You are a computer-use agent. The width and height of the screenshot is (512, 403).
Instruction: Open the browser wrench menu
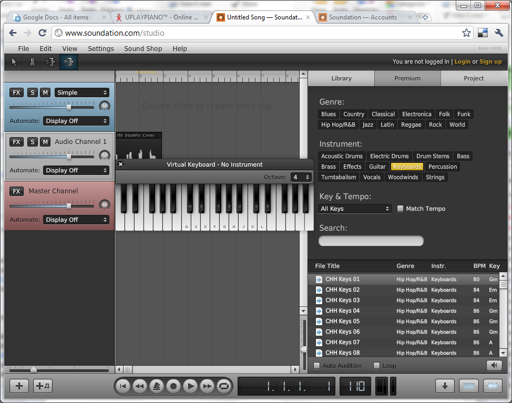(x=499, y=33)
